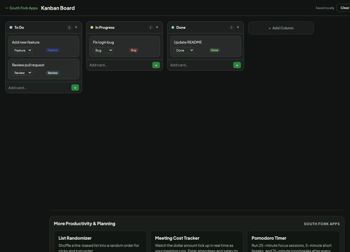Remove the To Do column
The image size is (350, 252).
pyautogui.click(x=76, y=27)
